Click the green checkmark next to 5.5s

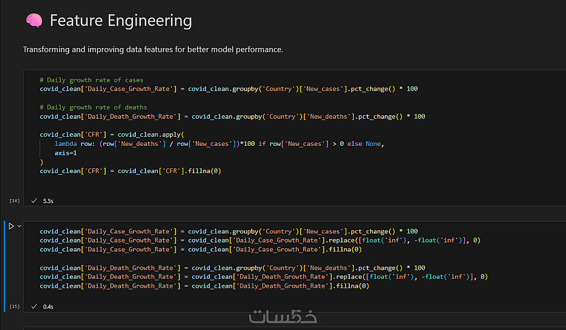35,201
